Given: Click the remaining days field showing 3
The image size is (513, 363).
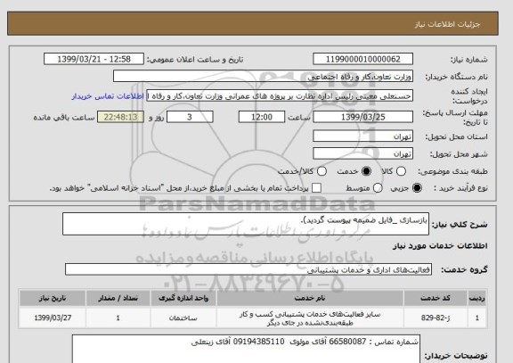Looking at the screenshot, I should pyautogui.click(x=190, y=117).
